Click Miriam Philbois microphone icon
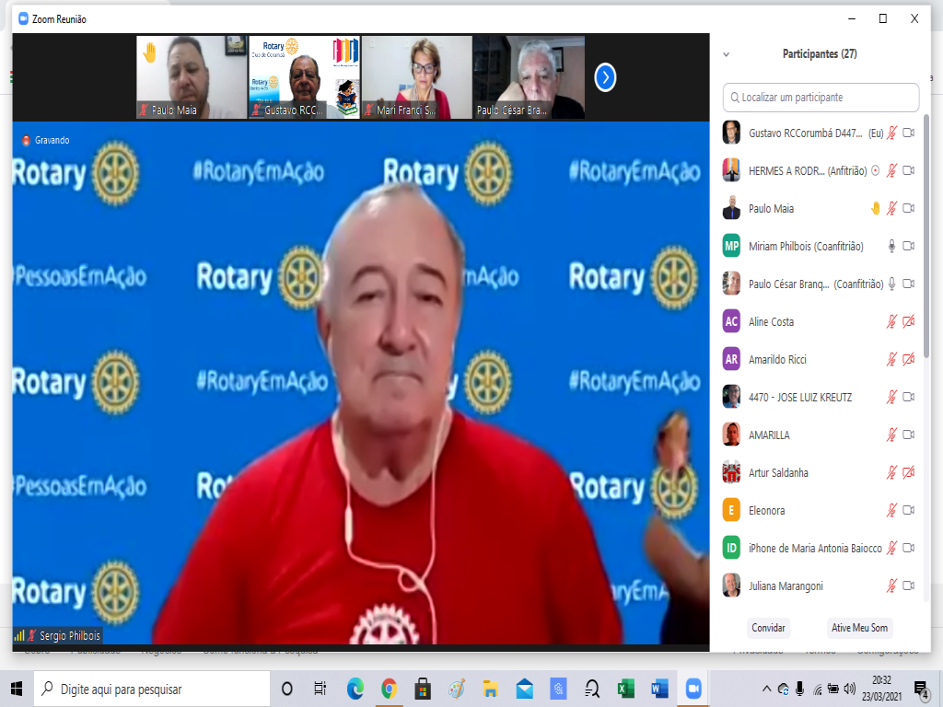The image size is (943, 707). click(891, 246)
